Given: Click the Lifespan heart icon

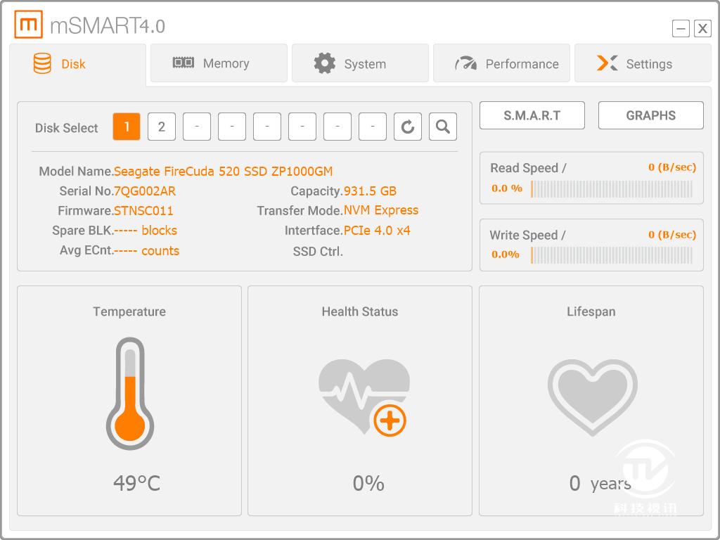Looking at the screenshot, I should point(592,397).
